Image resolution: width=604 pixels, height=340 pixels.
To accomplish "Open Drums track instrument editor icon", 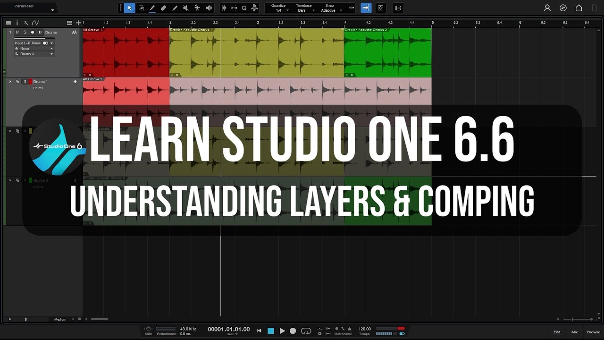I will point(74,33).
